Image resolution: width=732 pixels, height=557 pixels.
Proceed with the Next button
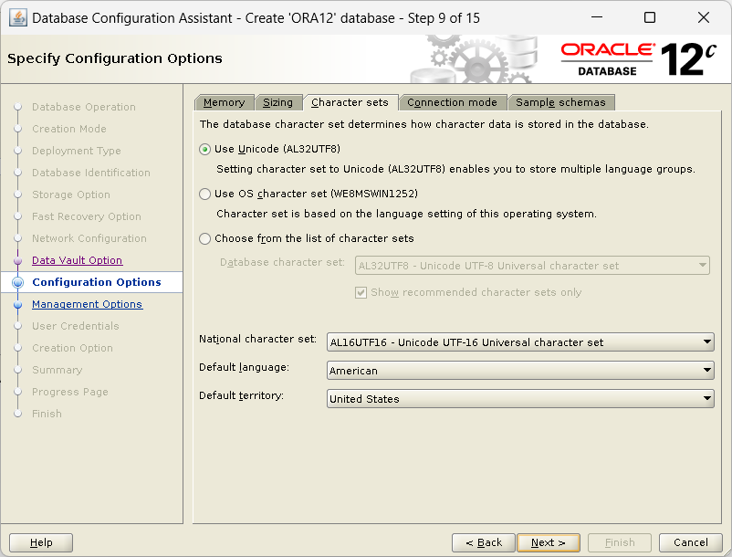click(x=549, y=542)
